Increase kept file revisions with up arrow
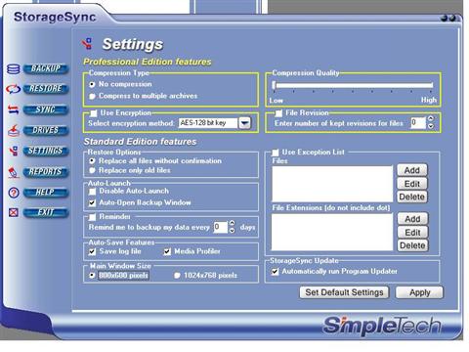469x352 pixels. [x=431, y=118]
